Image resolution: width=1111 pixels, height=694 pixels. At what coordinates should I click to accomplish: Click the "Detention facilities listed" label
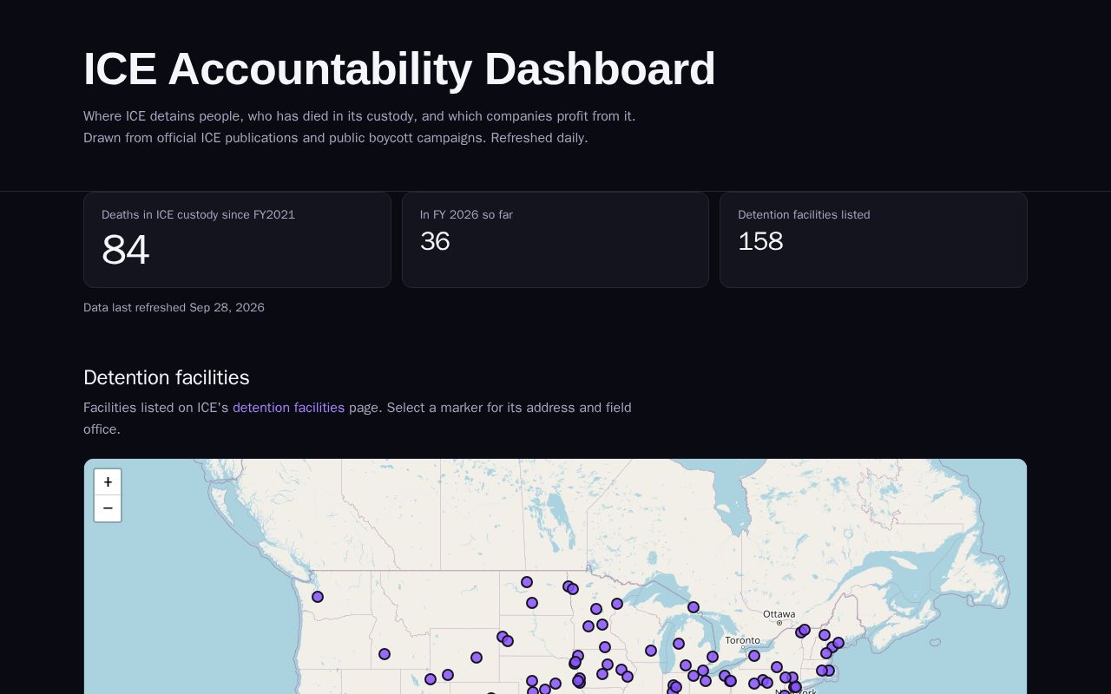pyautogui.click(x=804, y=215)
